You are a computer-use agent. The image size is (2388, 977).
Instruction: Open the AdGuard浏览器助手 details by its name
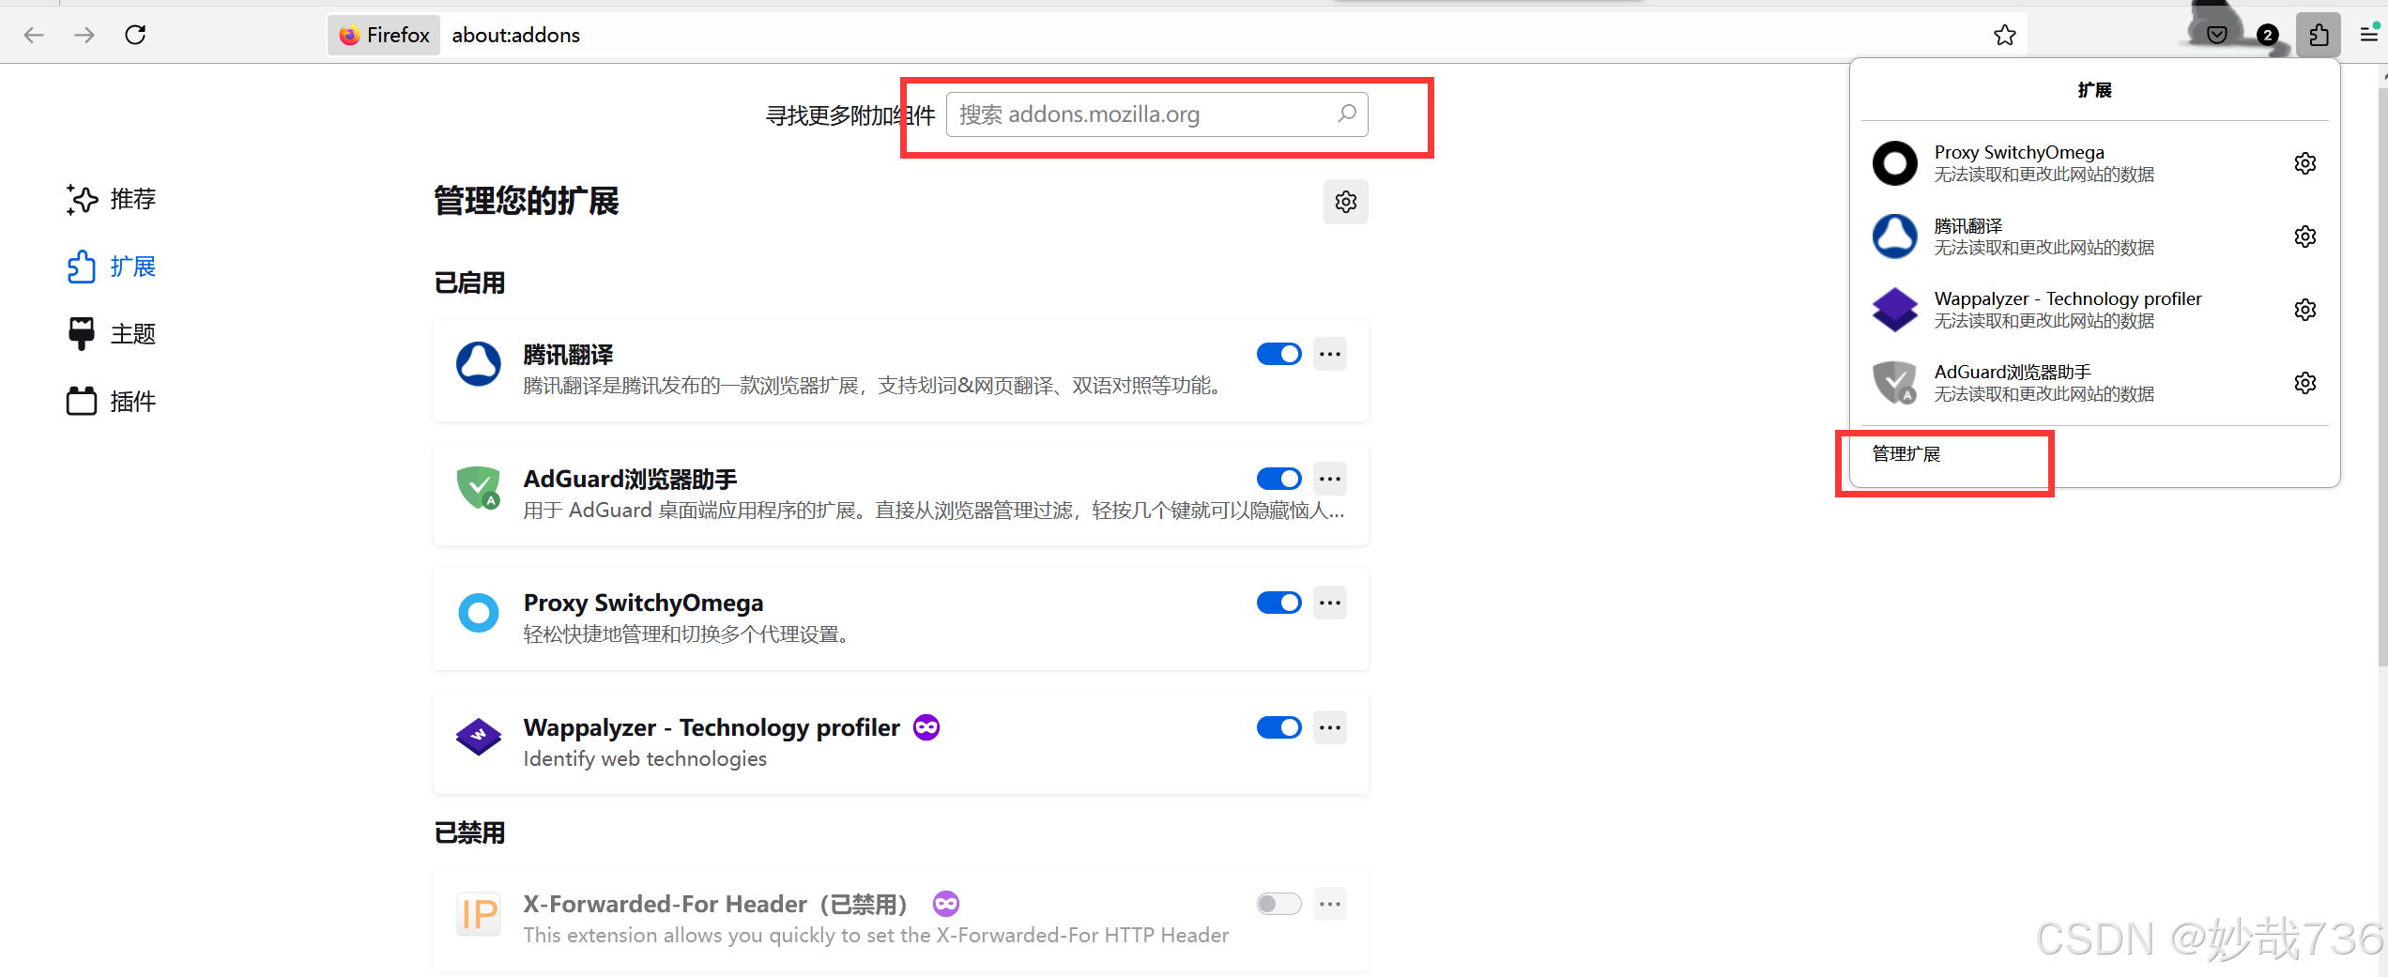pyautogui.click(x=630, y=479)
